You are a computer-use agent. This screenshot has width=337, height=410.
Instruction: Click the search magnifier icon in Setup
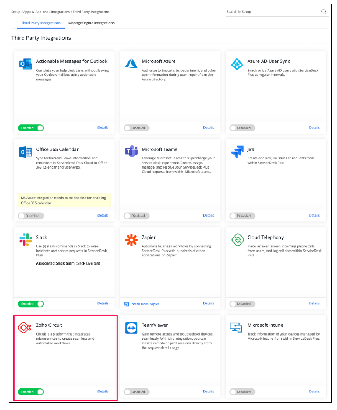324,11
